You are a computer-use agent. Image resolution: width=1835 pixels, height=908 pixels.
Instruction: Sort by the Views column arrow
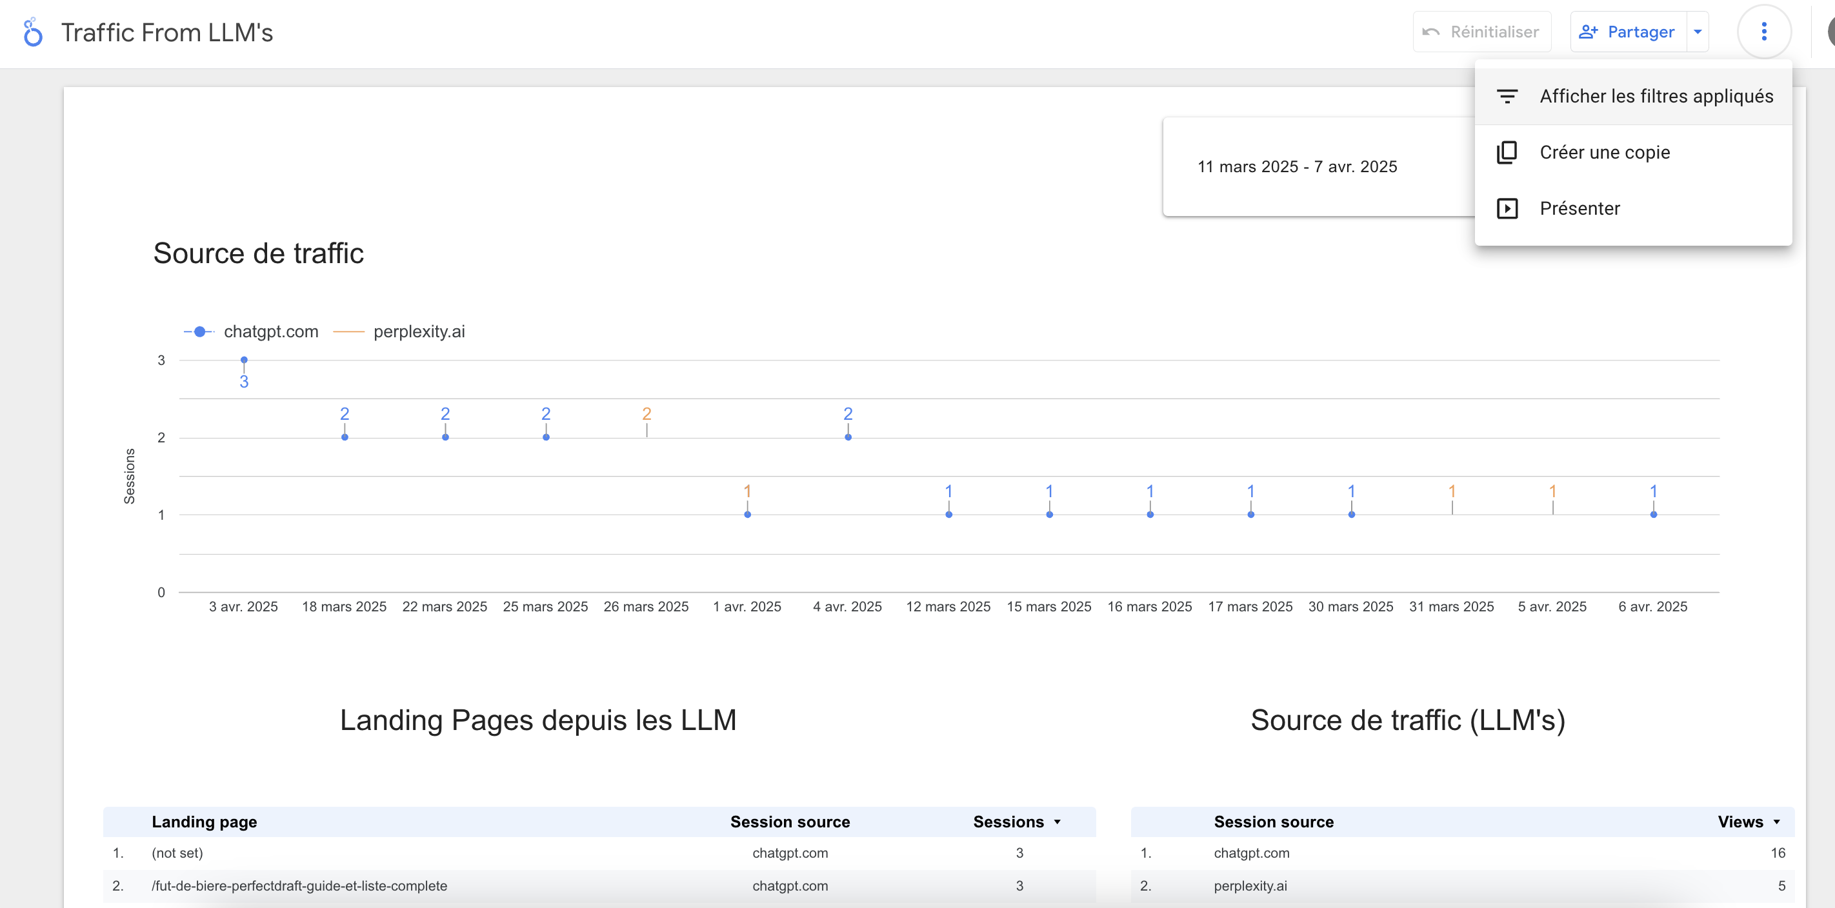tap(1776, 822)
